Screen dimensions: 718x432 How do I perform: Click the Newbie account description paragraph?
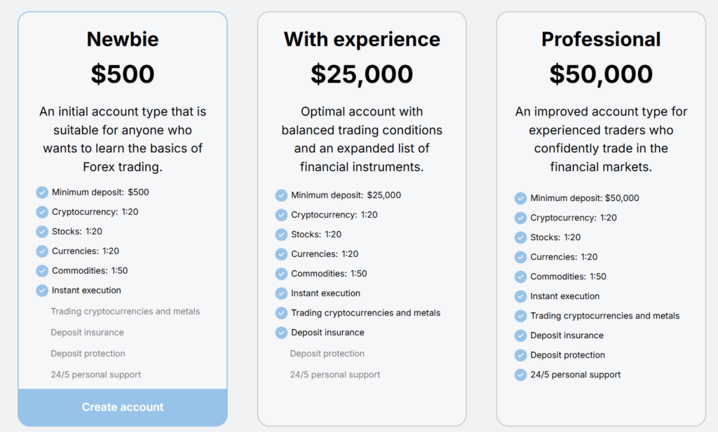(x=123, y=139)
